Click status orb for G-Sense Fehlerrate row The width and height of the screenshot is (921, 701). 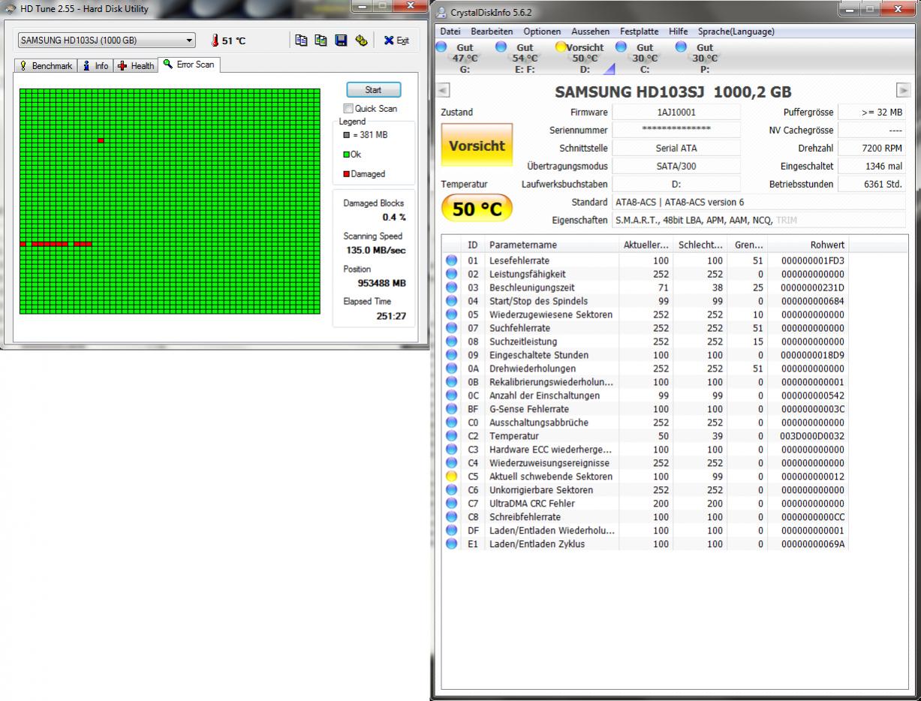452,409
